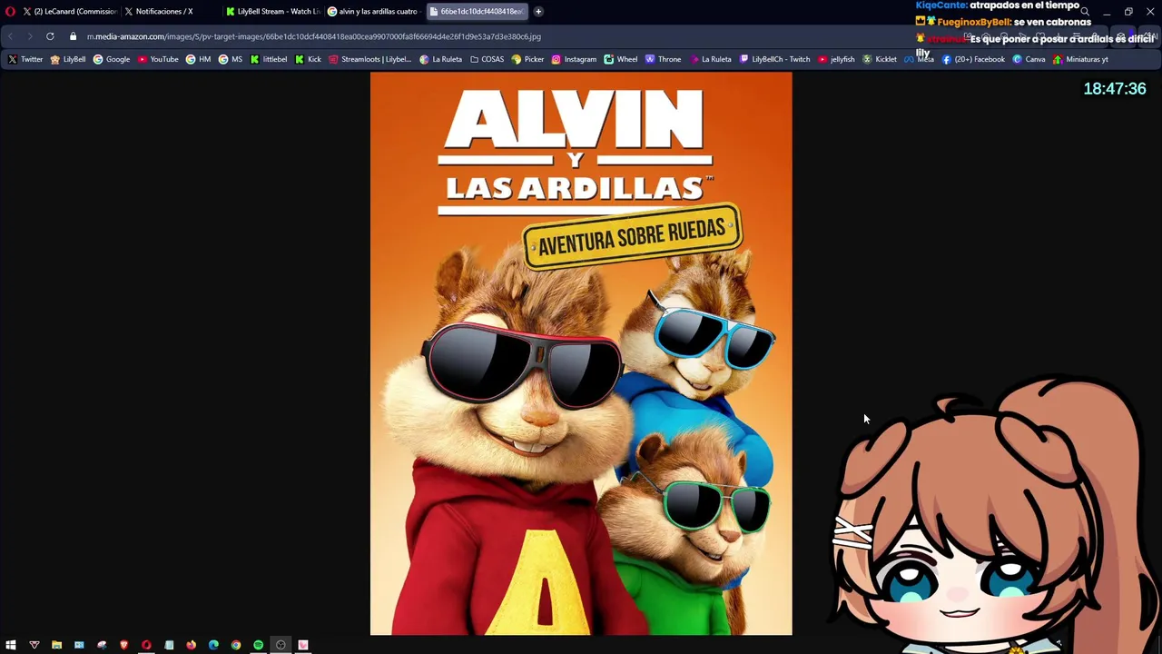Open the Twitter bookmark

(x=25, y=59)
